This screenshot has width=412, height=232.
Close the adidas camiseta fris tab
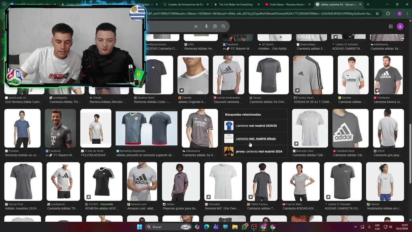coord(360,5)
